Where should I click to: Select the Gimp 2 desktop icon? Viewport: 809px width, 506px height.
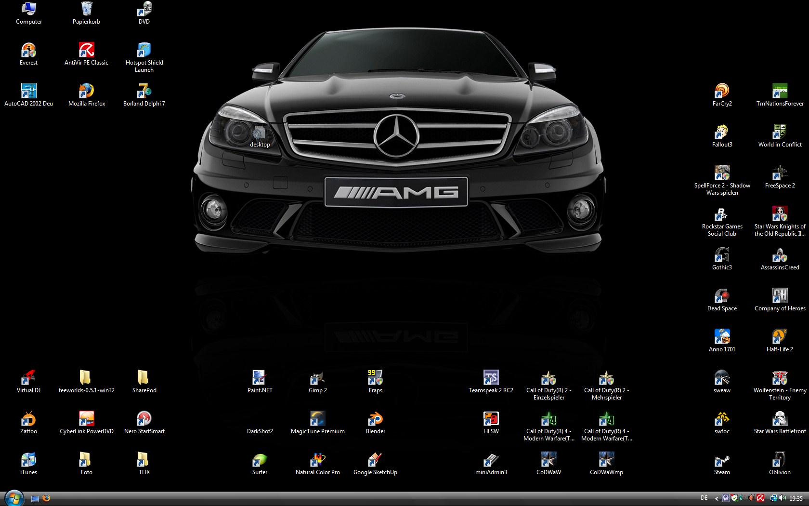pyautogui.click(x=317, y=378)
